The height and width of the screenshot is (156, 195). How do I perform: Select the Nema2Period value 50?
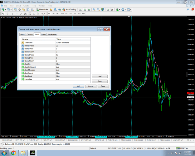click(73, 55)
